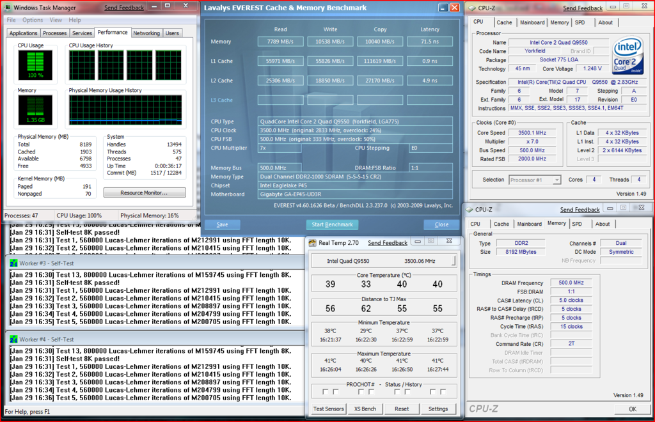This screenshot has width=655, height=422.
Task: Click the Worker #3 - Self-Test title bar
Action: (155, 263)
